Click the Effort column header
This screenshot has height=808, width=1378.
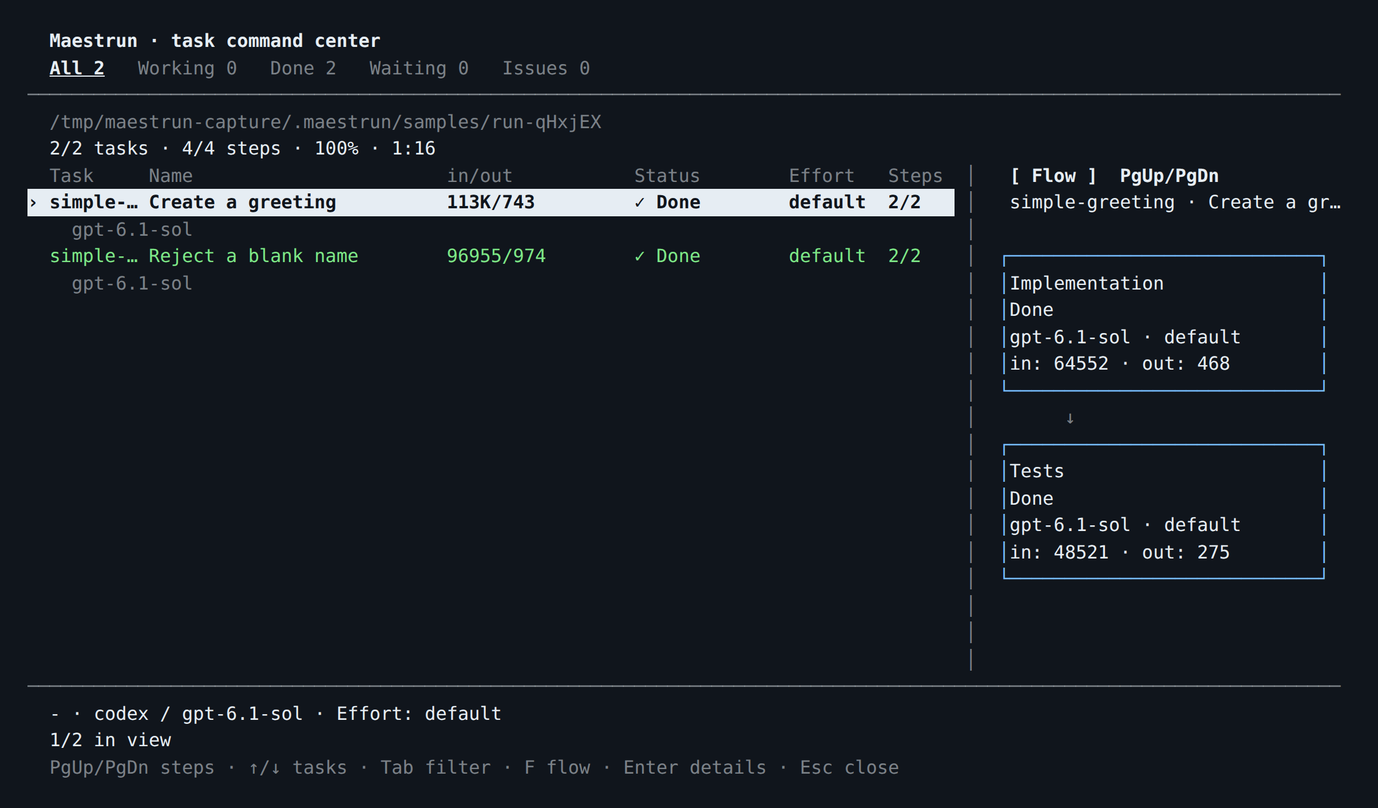point(821,176)
